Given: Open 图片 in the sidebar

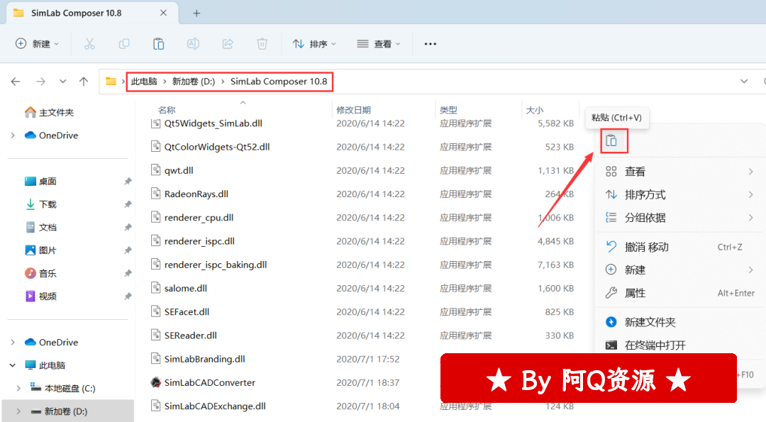Looking at the screenshot, I should pyautogui.click(x=41, y=250).
